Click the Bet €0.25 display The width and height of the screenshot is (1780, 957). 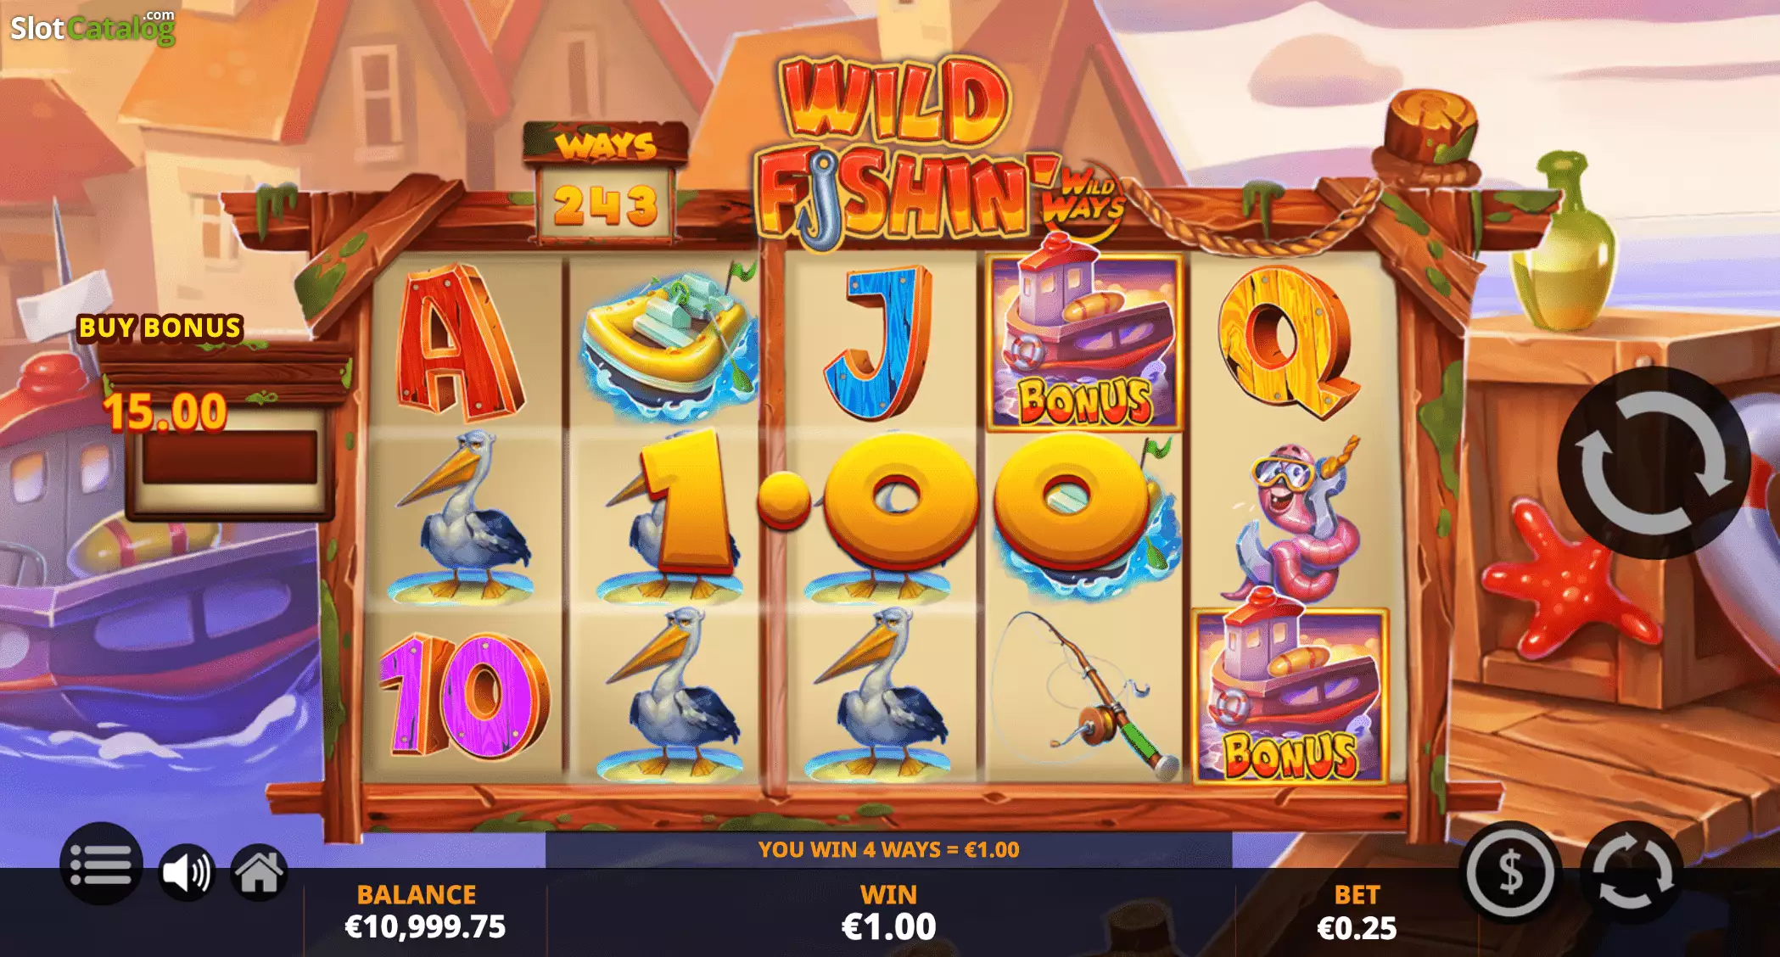1356,912
